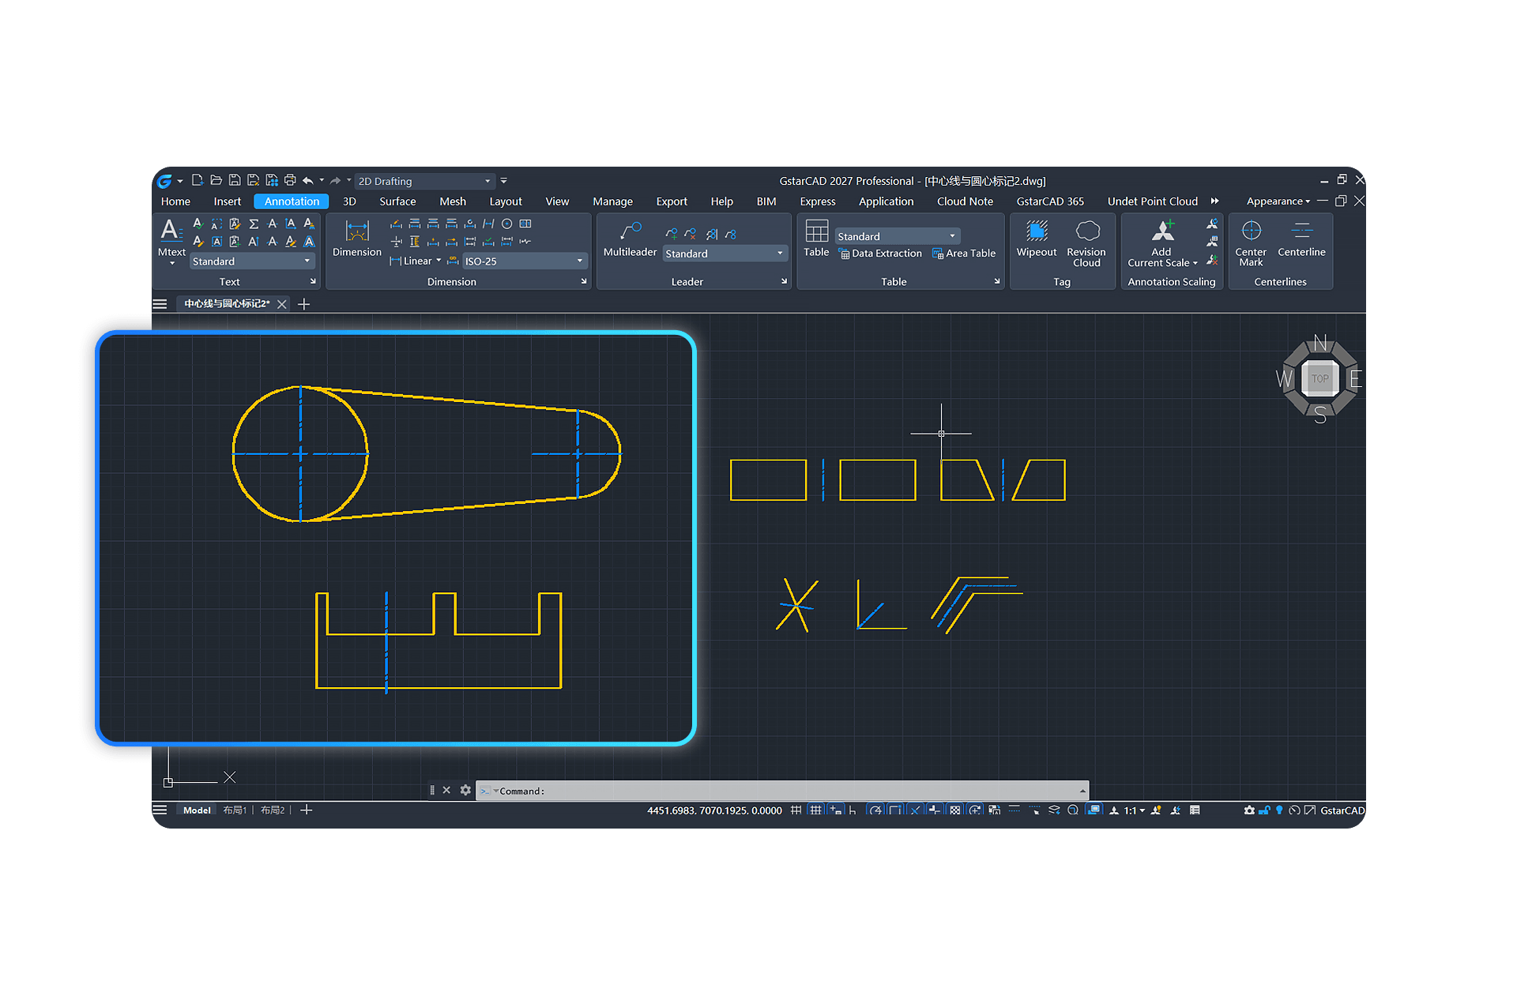Open the Express ribbon tab

pyautogui.click(x=818, y=201)
